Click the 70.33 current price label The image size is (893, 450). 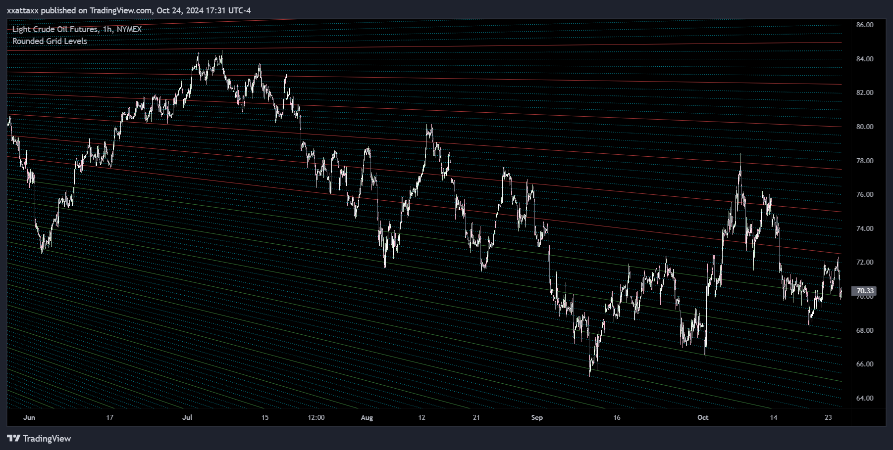tap(864, 291)
